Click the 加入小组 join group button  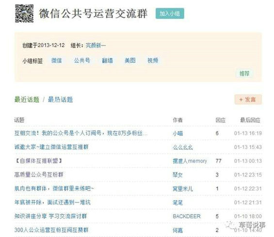[170, 14]
